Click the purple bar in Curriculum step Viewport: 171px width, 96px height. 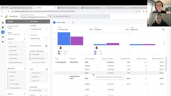click(x=113, y=44)
